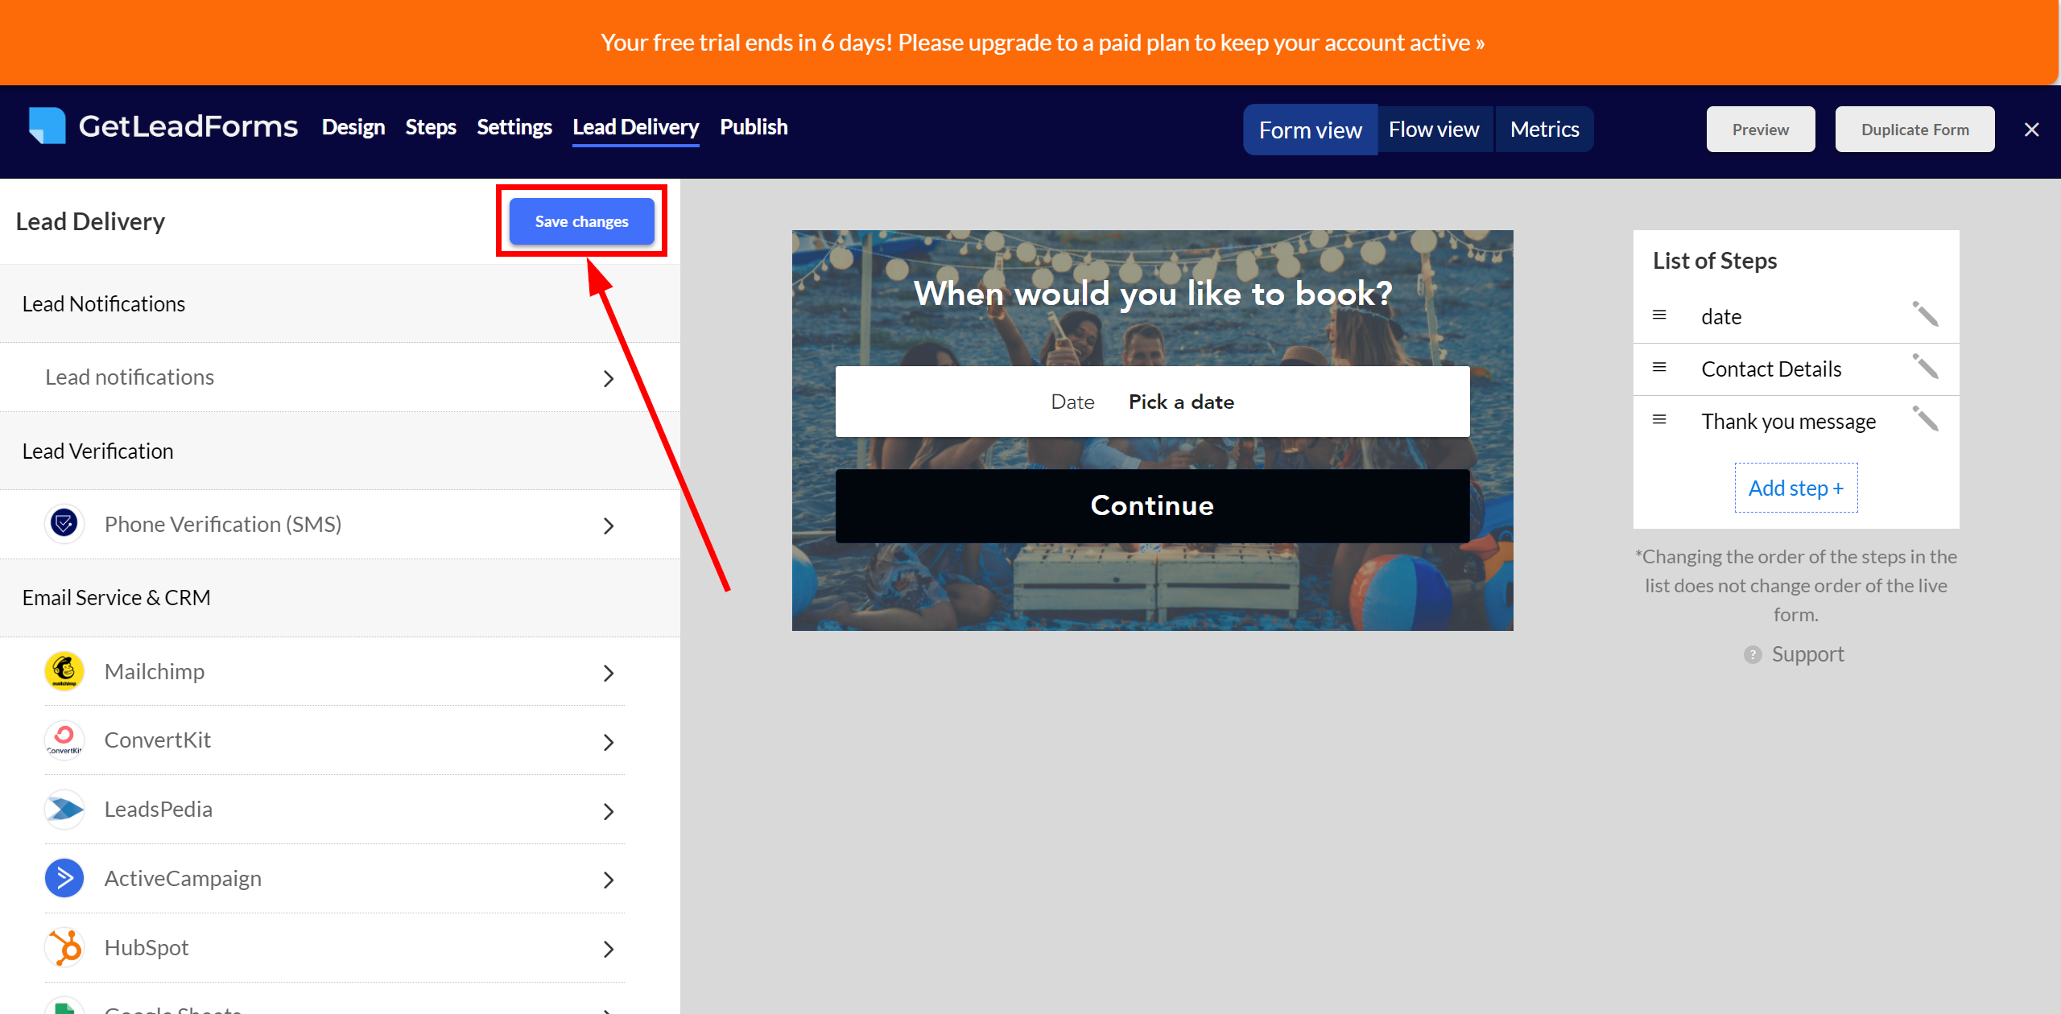Select the 'ActiveCampaign' label
The image size is (2061, 1014).
click(x=183, y=879)
